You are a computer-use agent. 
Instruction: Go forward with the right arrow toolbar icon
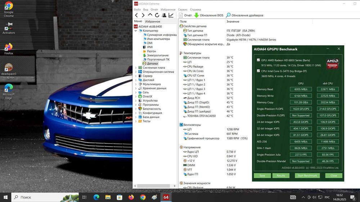pos(143,15)
